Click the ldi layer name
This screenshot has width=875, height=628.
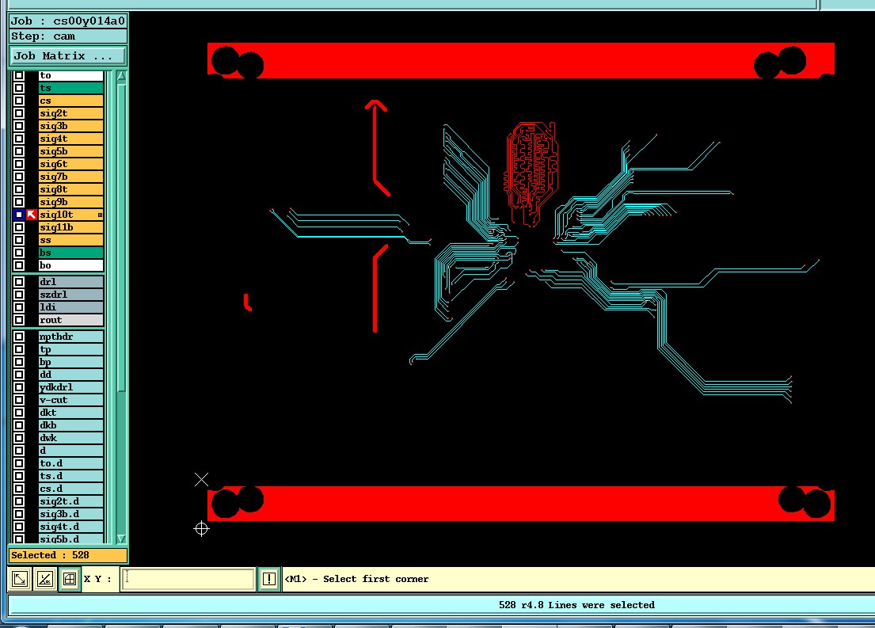point(70,307)
